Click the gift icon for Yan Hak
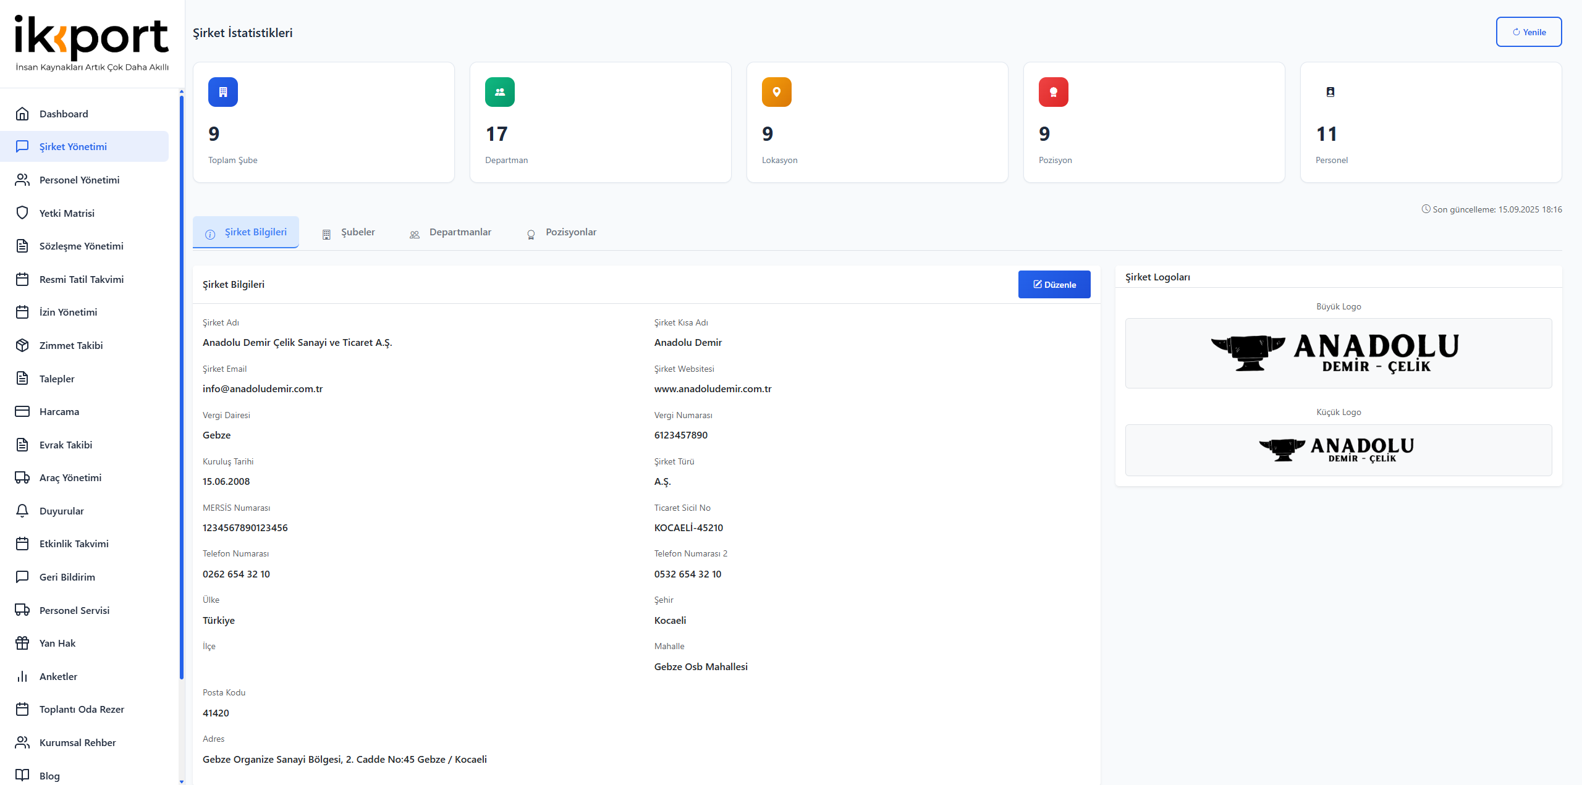Image resolution: width=1582 pixels, height=785 pixels. 22,643
